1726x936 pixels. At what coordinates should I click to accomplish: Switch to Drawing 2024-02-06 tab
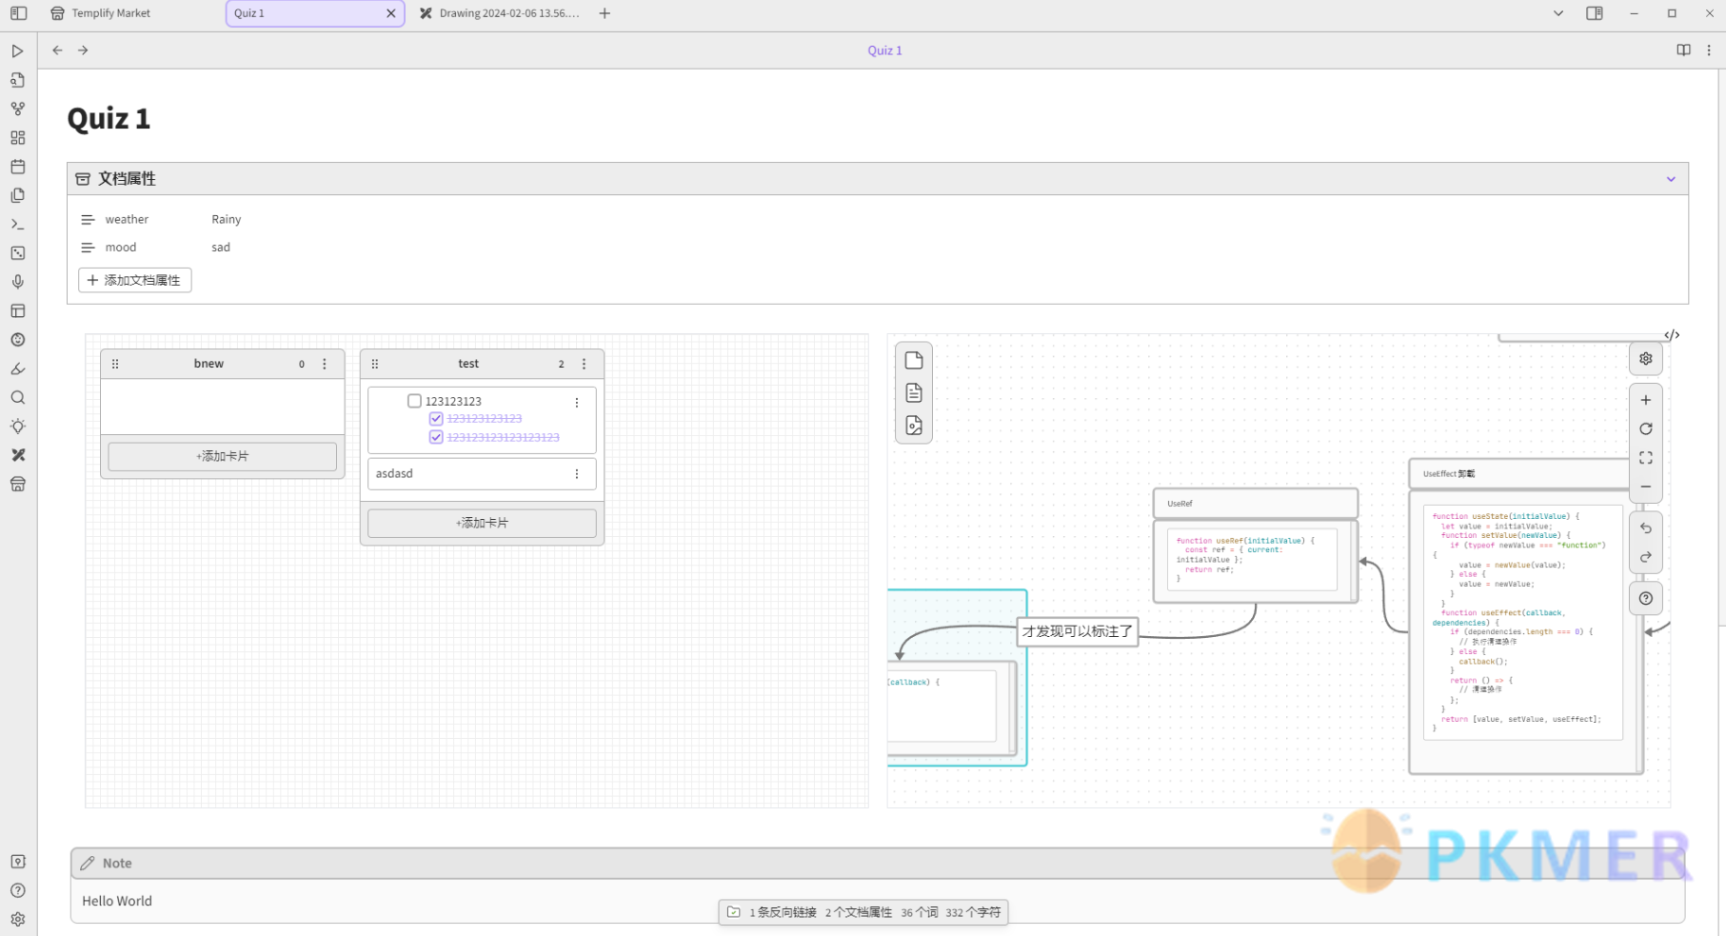tap(500, 13)
